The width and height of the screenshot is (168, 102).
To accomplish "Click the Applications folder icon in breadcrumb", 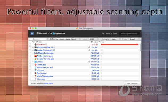I will click(54, 34).
